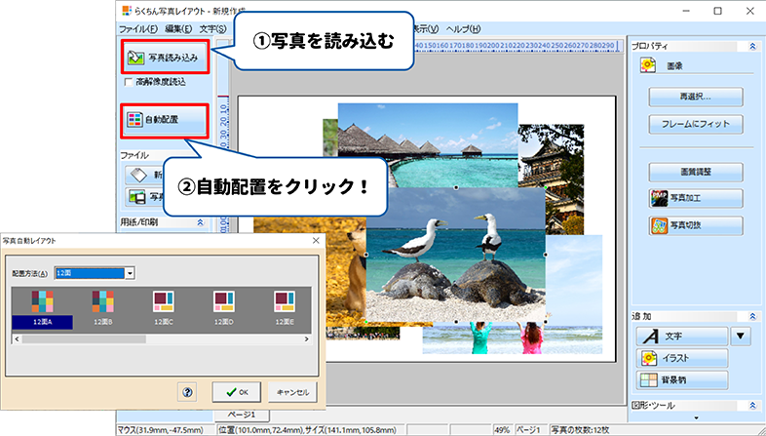Add an illustration with the イラスト button

pyautogui.click(x=682, y=358)
